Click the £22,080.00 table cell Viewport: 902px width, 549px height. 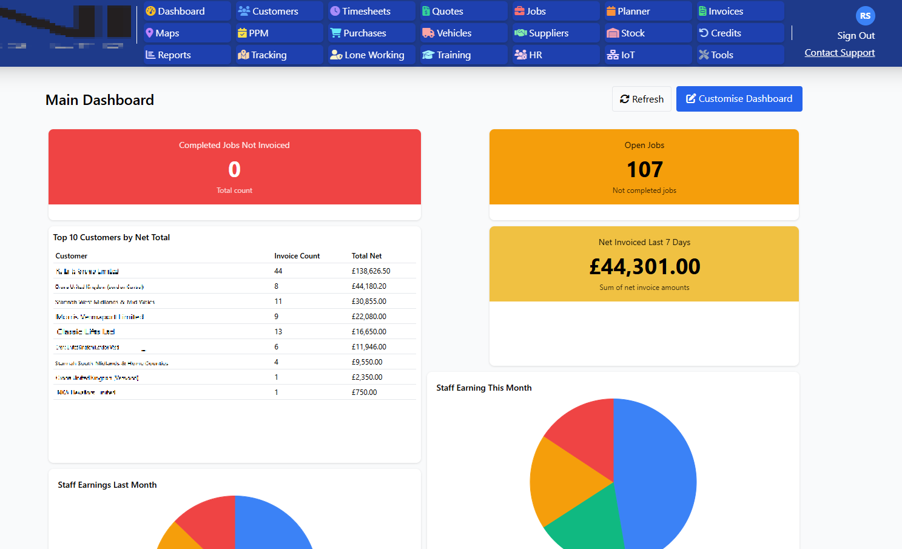[369, 317]
